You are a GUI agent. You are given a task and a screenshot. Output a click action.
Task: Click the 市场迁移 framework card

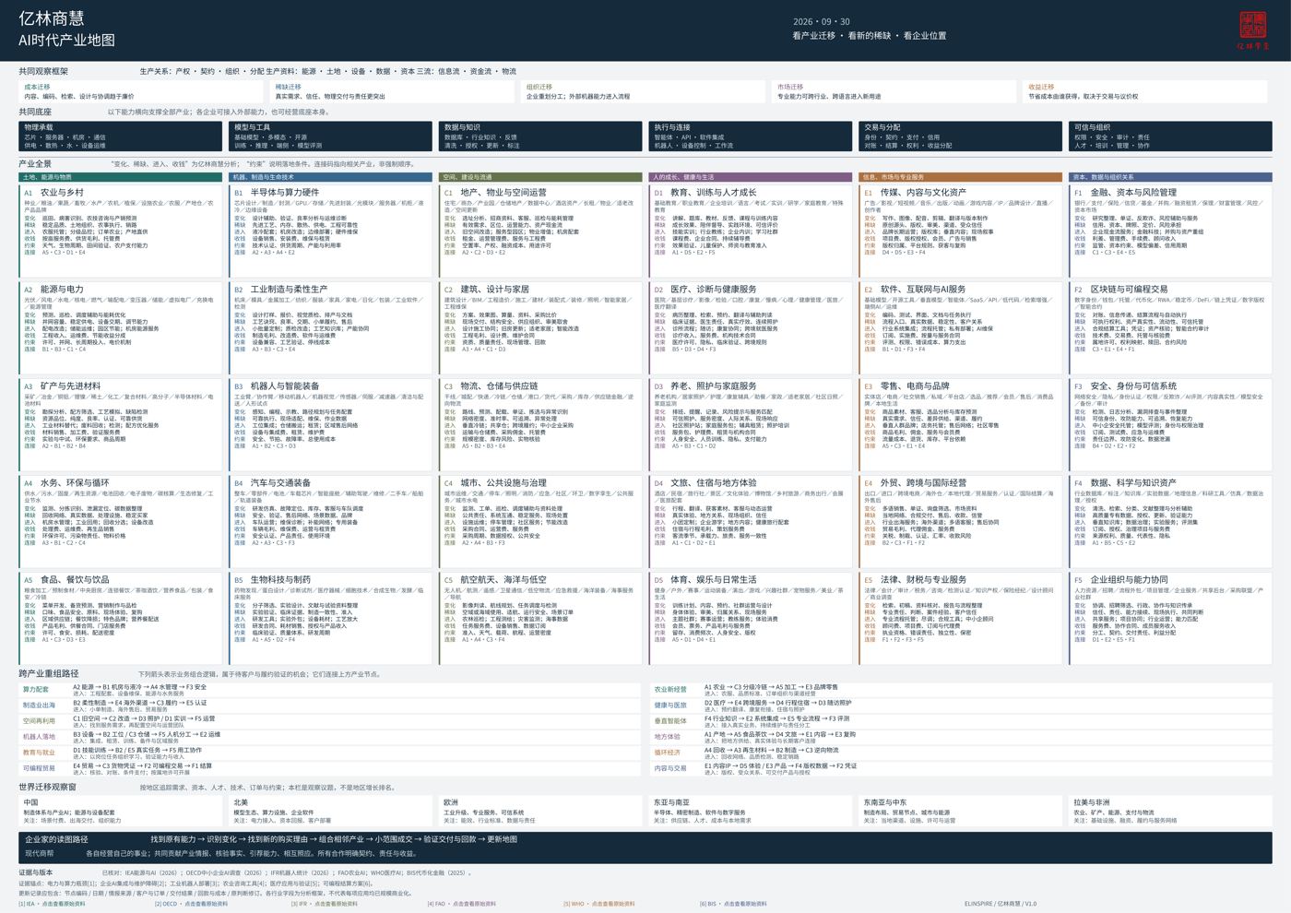click(x=894, y=91)
